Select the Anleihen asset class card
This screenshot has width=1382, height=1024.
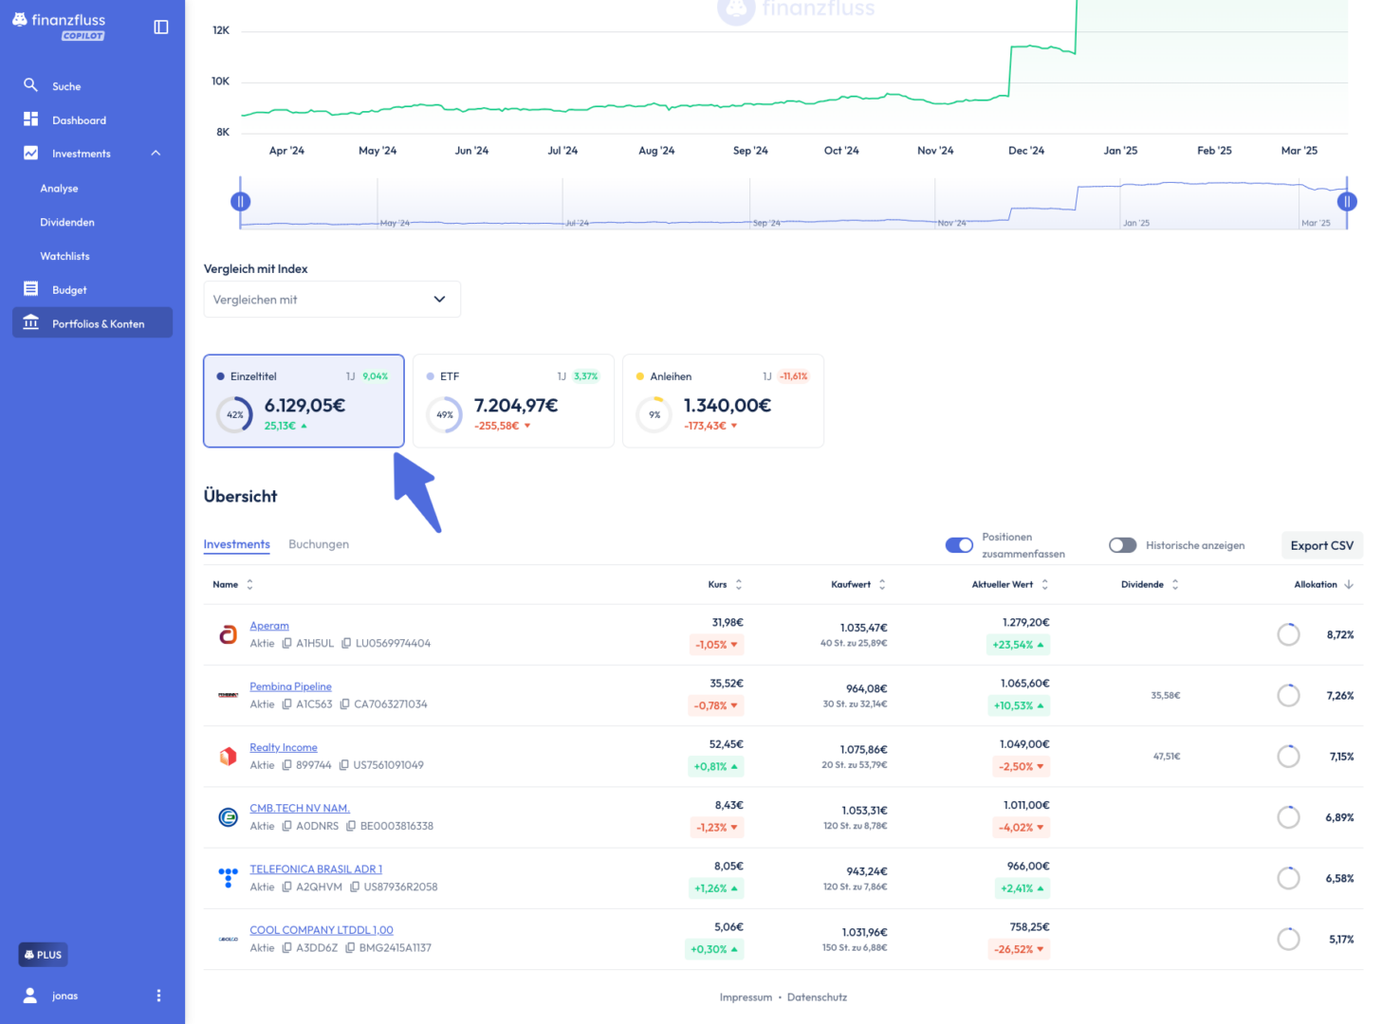point(723,401)
